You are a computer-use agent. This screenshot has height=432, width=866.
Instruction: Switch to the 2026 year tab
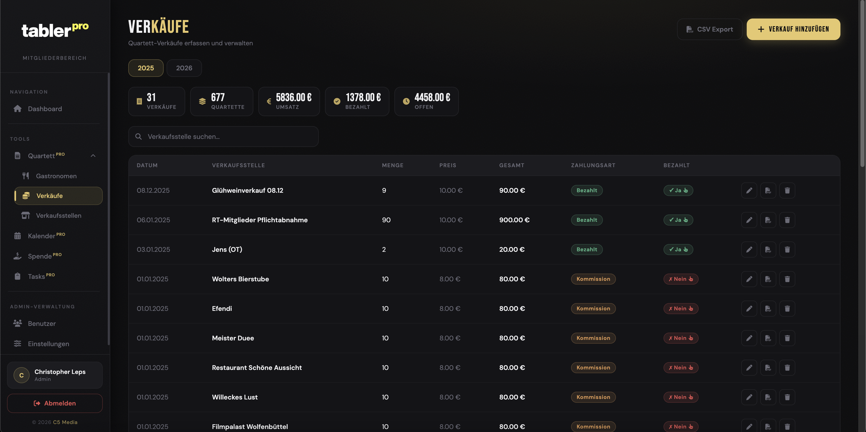coord(184,68)
